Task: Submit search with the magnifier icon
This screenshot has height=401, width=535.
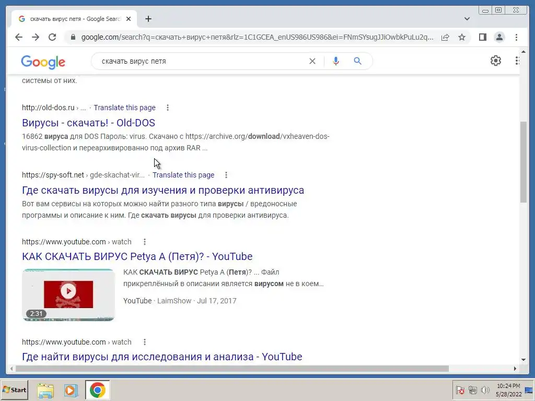Action: [x=357, y=61]
